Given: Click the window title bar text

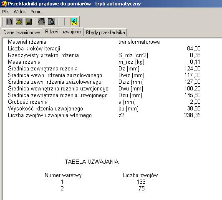Looking at the screenshot, I should [74, 4].
